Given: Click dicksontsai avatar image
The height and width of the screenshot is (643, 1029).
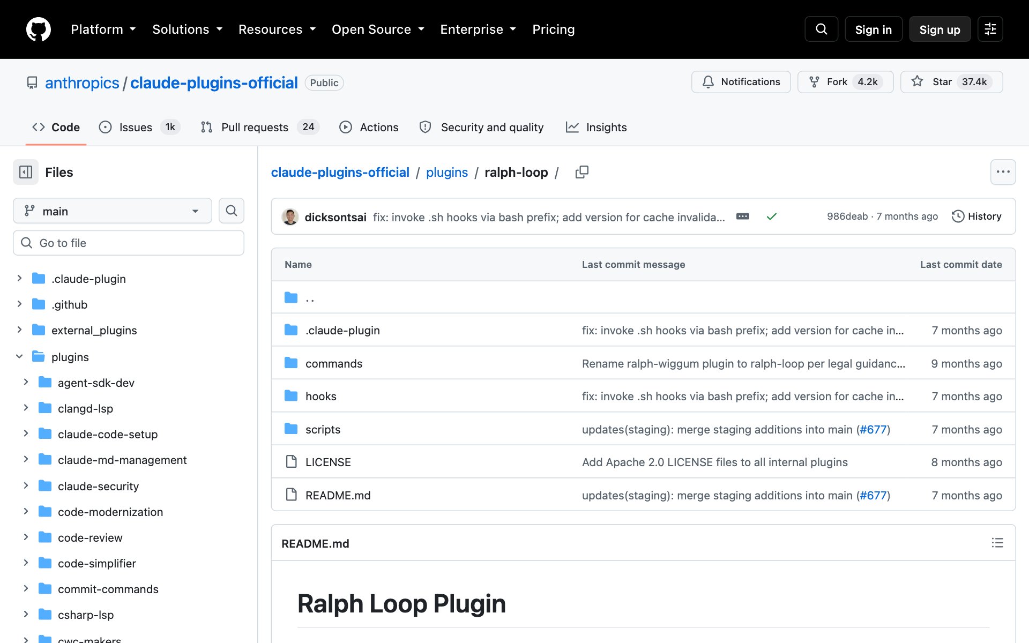Looking at the screenshot, I should 290,216.
